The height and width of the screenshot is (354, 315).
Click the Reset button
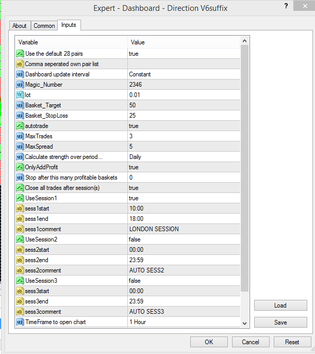292,342
